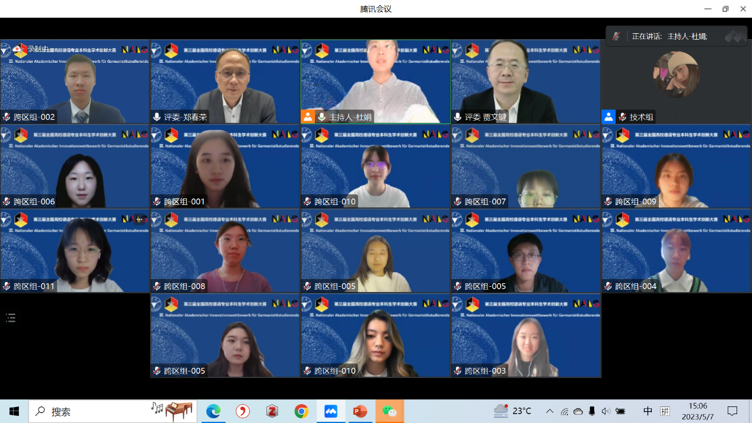752x423 pixels.
Task: Select the 跨区组-003 video tile
Action: pos(526,335)
